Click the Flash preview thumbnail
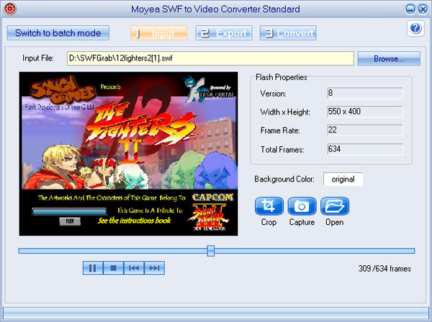This screenshot has height=322, width=432. (x=128, y=154)
